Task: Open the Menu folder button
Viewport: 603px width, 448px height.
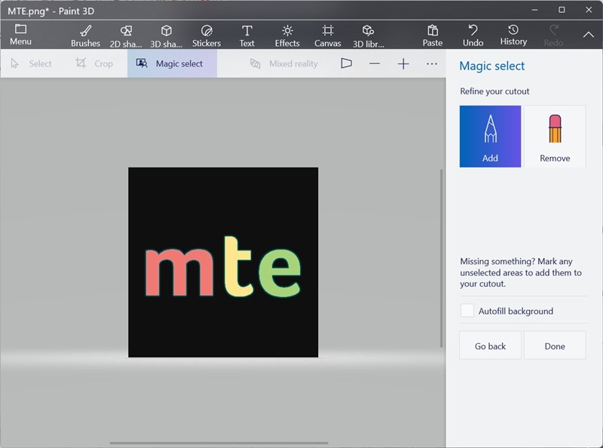Action: pyautogui.click(x=20, y=35)
